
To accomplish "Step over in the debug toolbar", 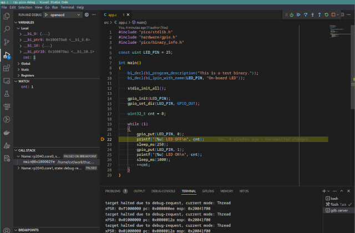I will [306, 15].
